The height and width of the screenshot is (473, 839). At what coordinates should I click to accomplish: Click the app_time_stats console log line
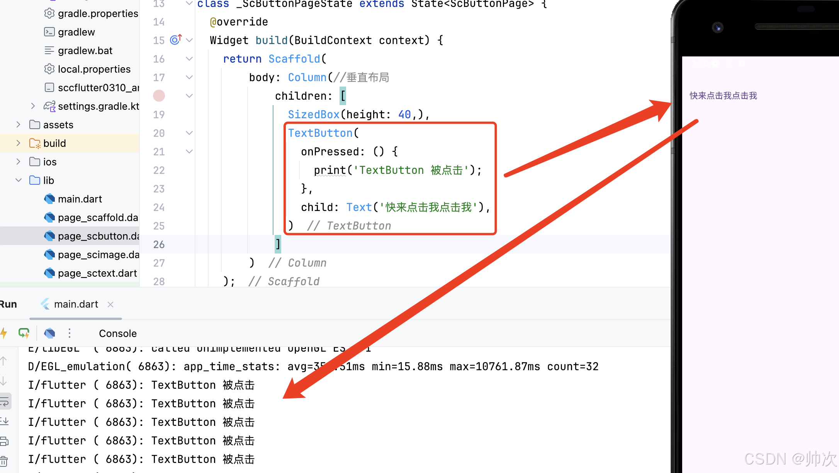click(313, 366)
